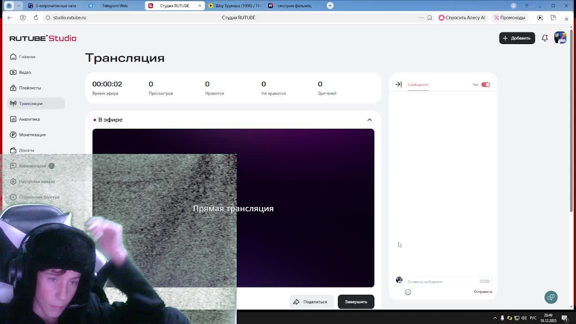Open the support chat floating button
Viewport: 576px width, 324px height.
click(x=551, y=297)
